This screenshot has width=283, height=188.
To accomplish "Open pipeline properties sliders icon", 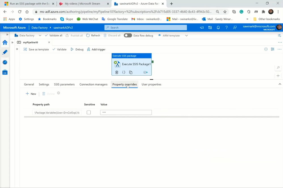I will click(273, 49).
